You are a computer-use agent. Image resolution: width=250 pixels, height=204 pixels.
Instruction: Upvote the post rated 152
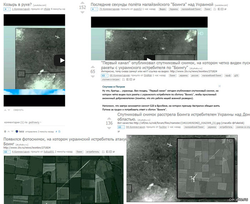pos(82,3)
